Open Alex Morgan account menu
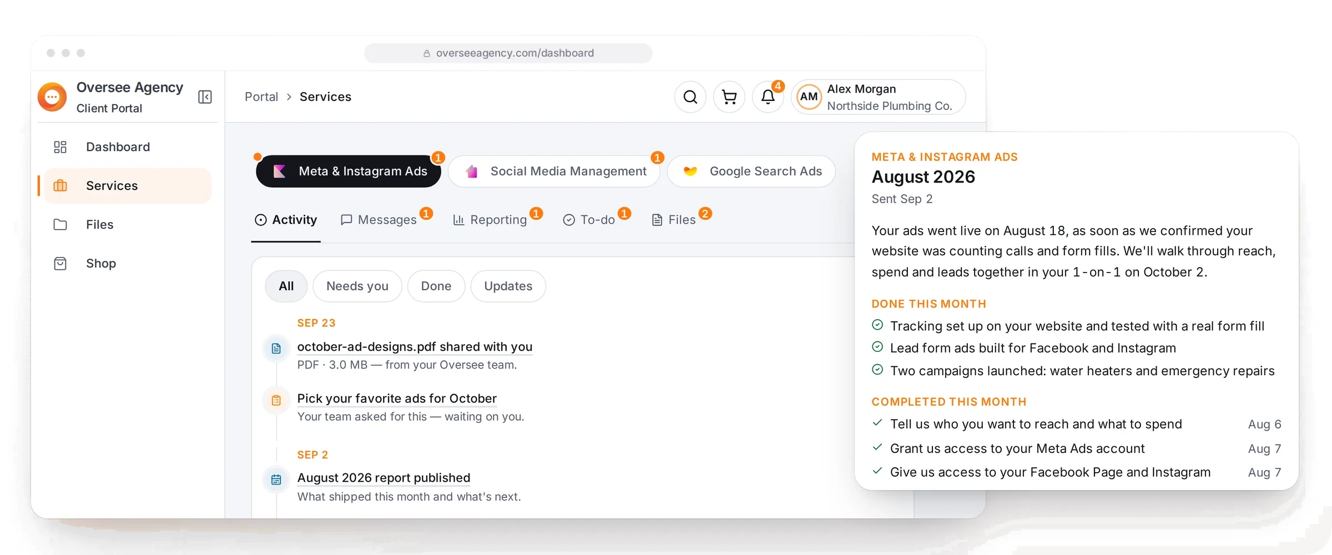This screenshot has height=555, width=1332. click(879, 97)
